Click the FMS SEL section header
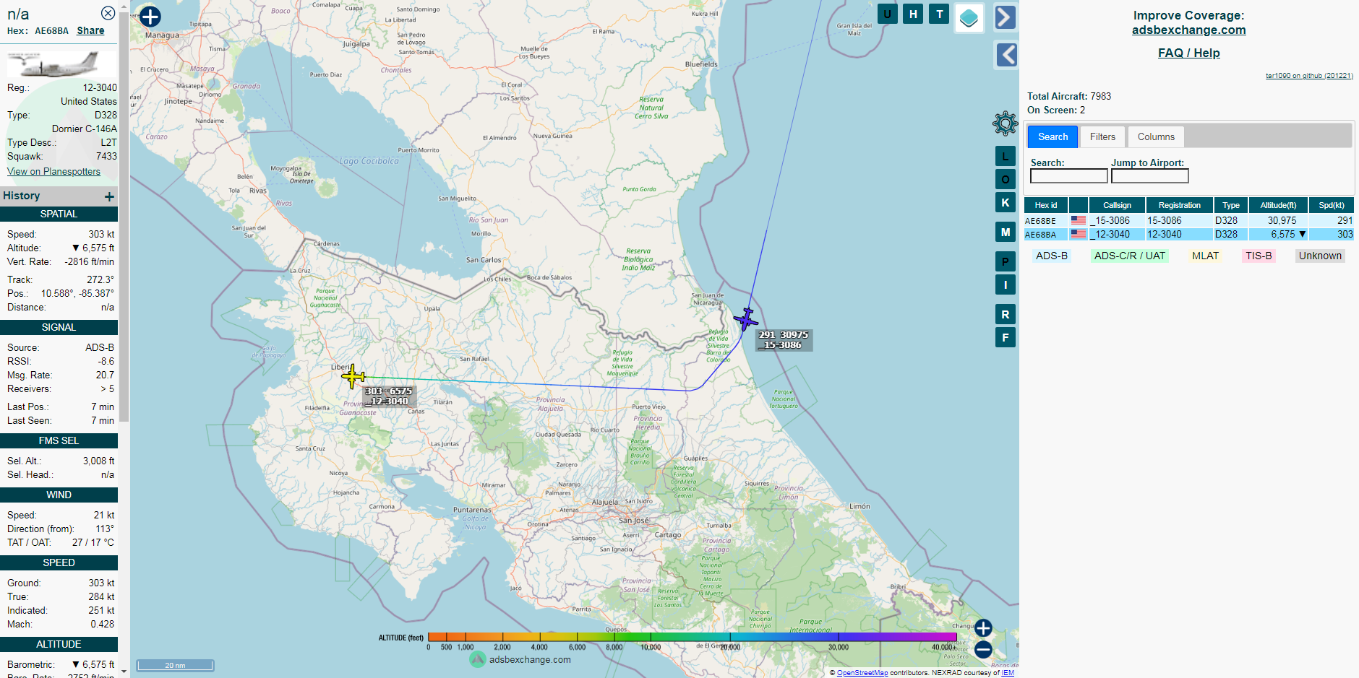1359x678 pixels. click(59, 440)
